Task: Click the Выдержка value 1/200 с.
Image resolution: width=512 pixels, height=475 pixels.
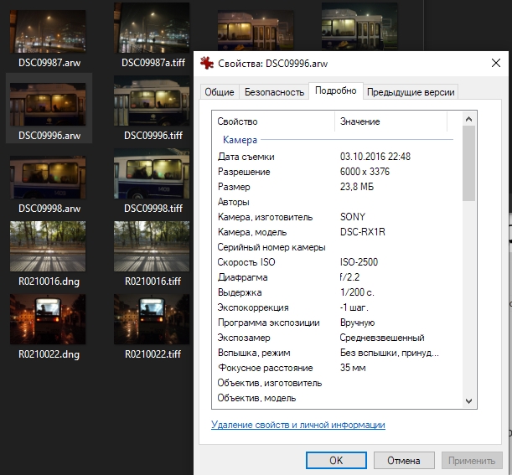Action: pyautogui.click(x=357, y=292)
